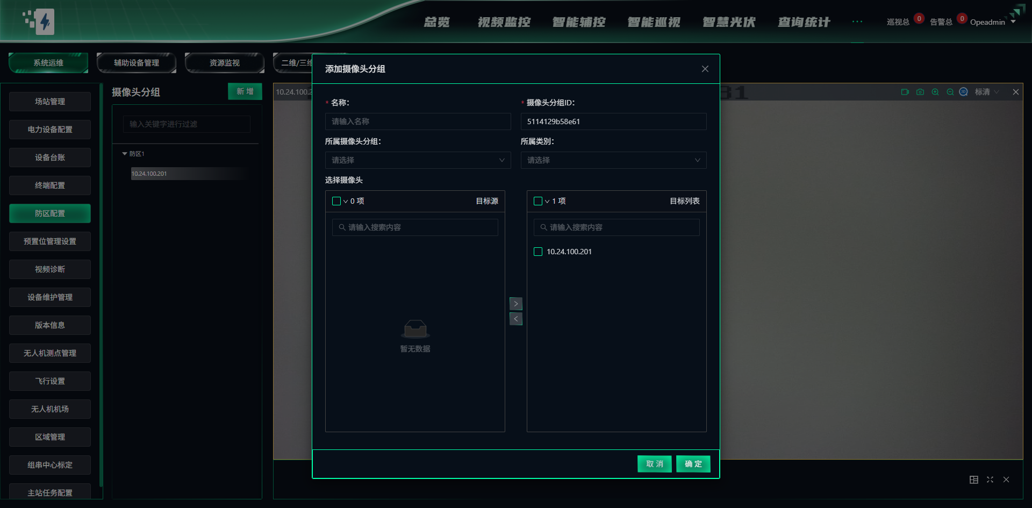This screenshot has width=1032, height=508.
Task: Click the camera snapshot icon
Action: coord(920,92)
